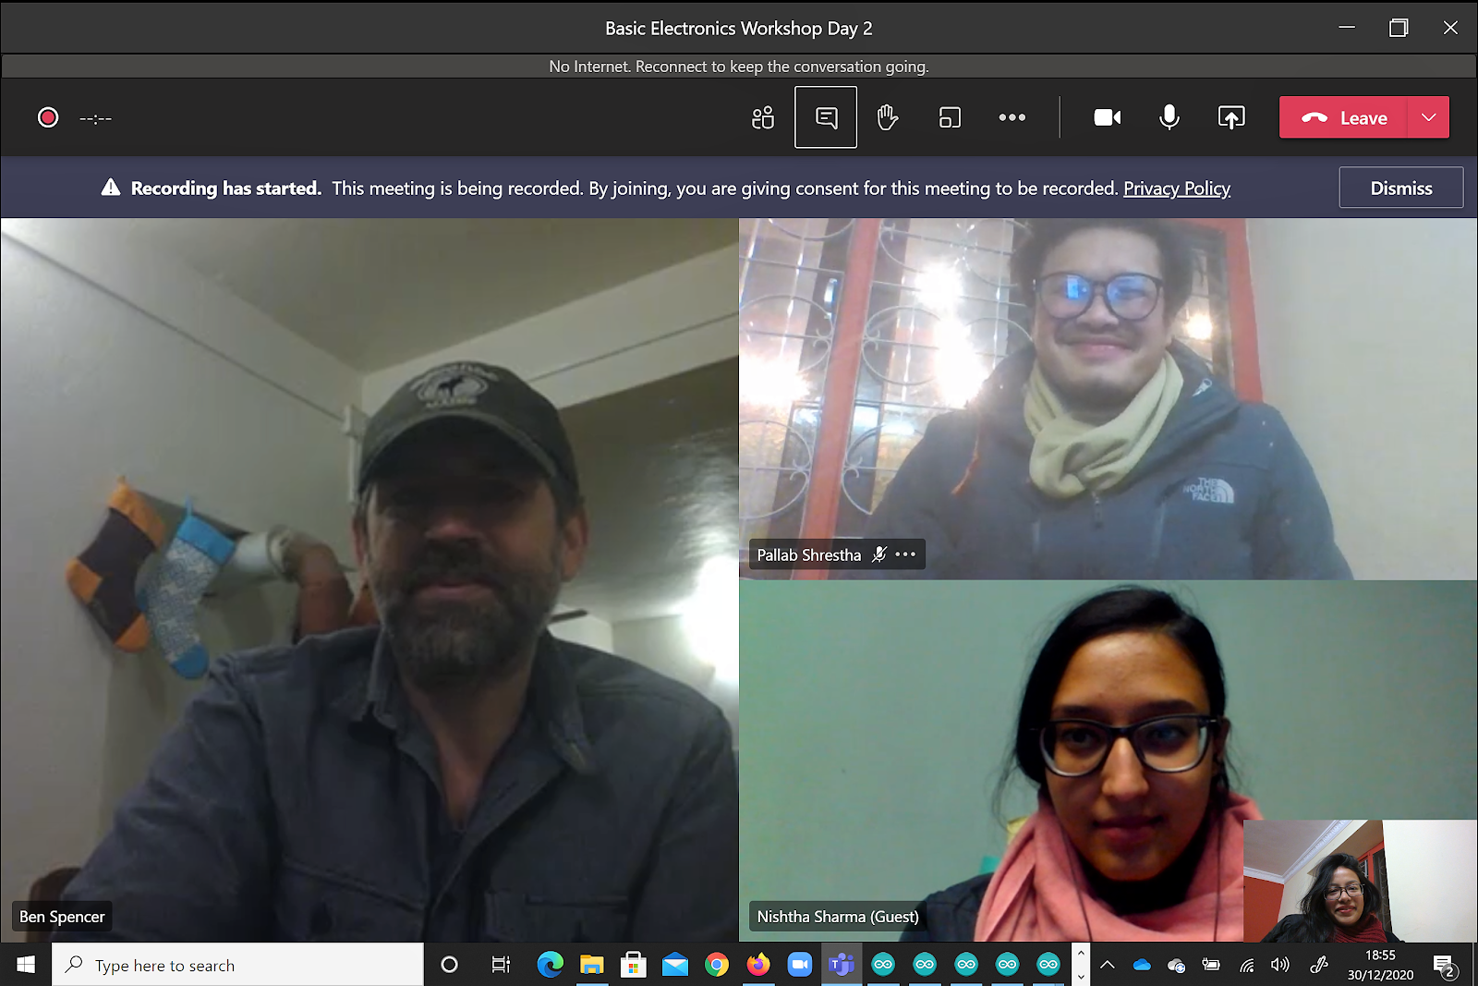This screenshot has height=986, width=1478.
Task: Click the Pallab Shrestha name label
Action: pos(809,554)
